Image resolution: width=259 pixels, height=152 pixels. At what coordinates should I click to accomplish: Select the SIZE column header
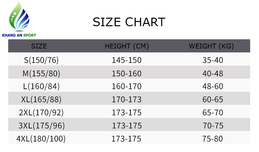coord(39,46)
